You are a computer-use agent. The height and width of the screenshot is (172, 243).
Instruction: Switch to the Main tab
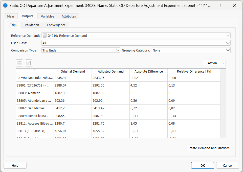tap(11, 16)
